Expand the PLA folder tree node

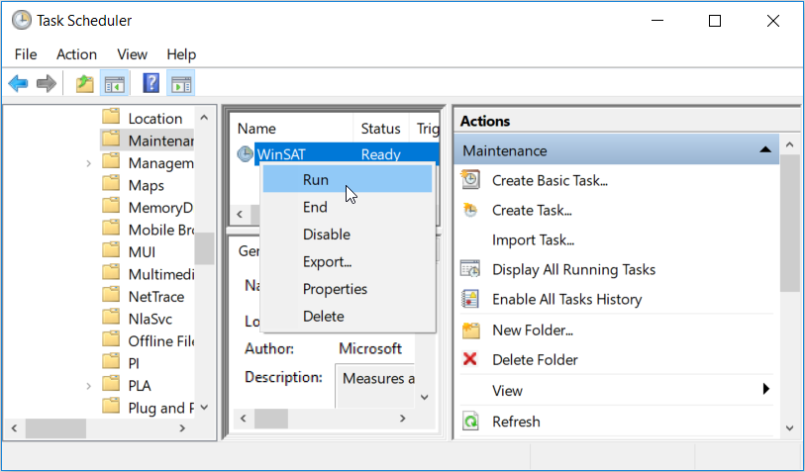click(89, 386)
